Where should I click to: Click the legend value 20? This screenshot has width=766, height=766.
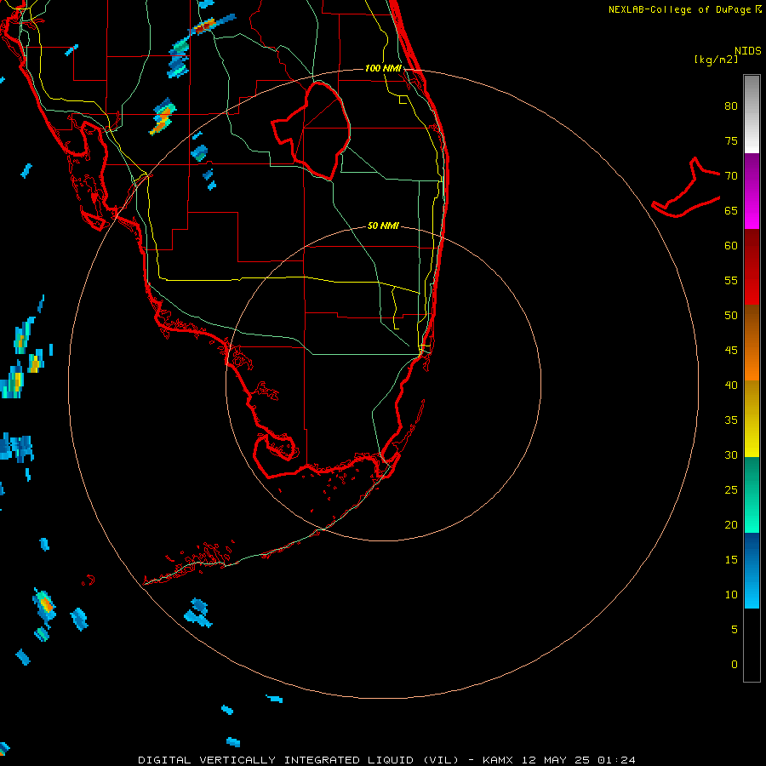pyautogui.click(x=731, y=524)
